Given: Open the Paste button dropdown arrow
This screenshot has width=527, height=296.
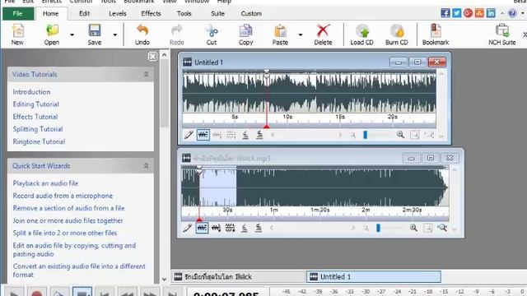Looking at the screenshot, I should (x=301, y=35).
